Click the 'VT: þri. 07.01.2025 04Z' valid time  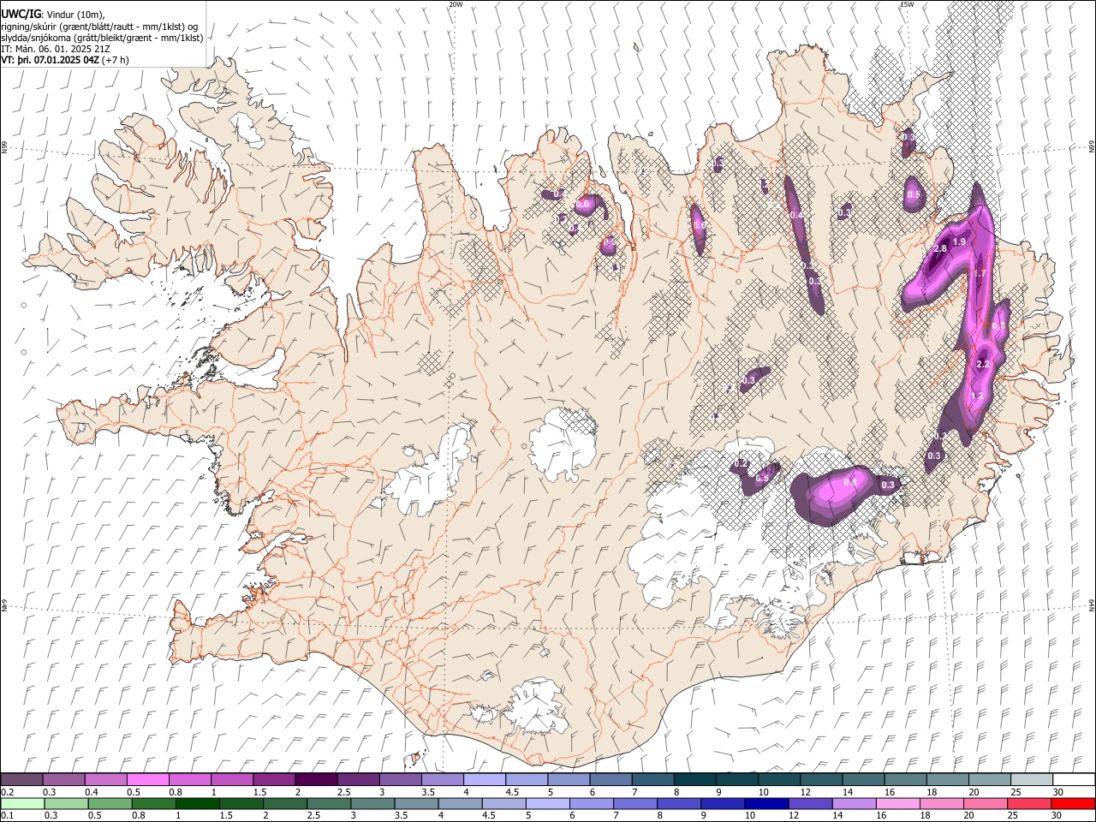(x=51, y=60)
